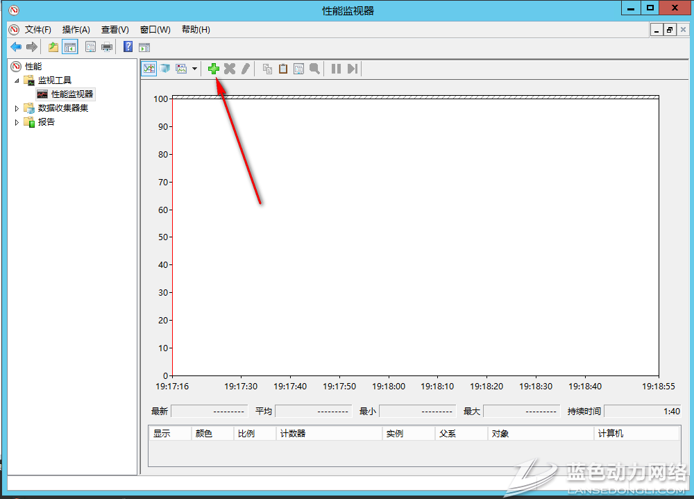
Task: Click the Update Data step-forward button
Action: click(353, 69)
